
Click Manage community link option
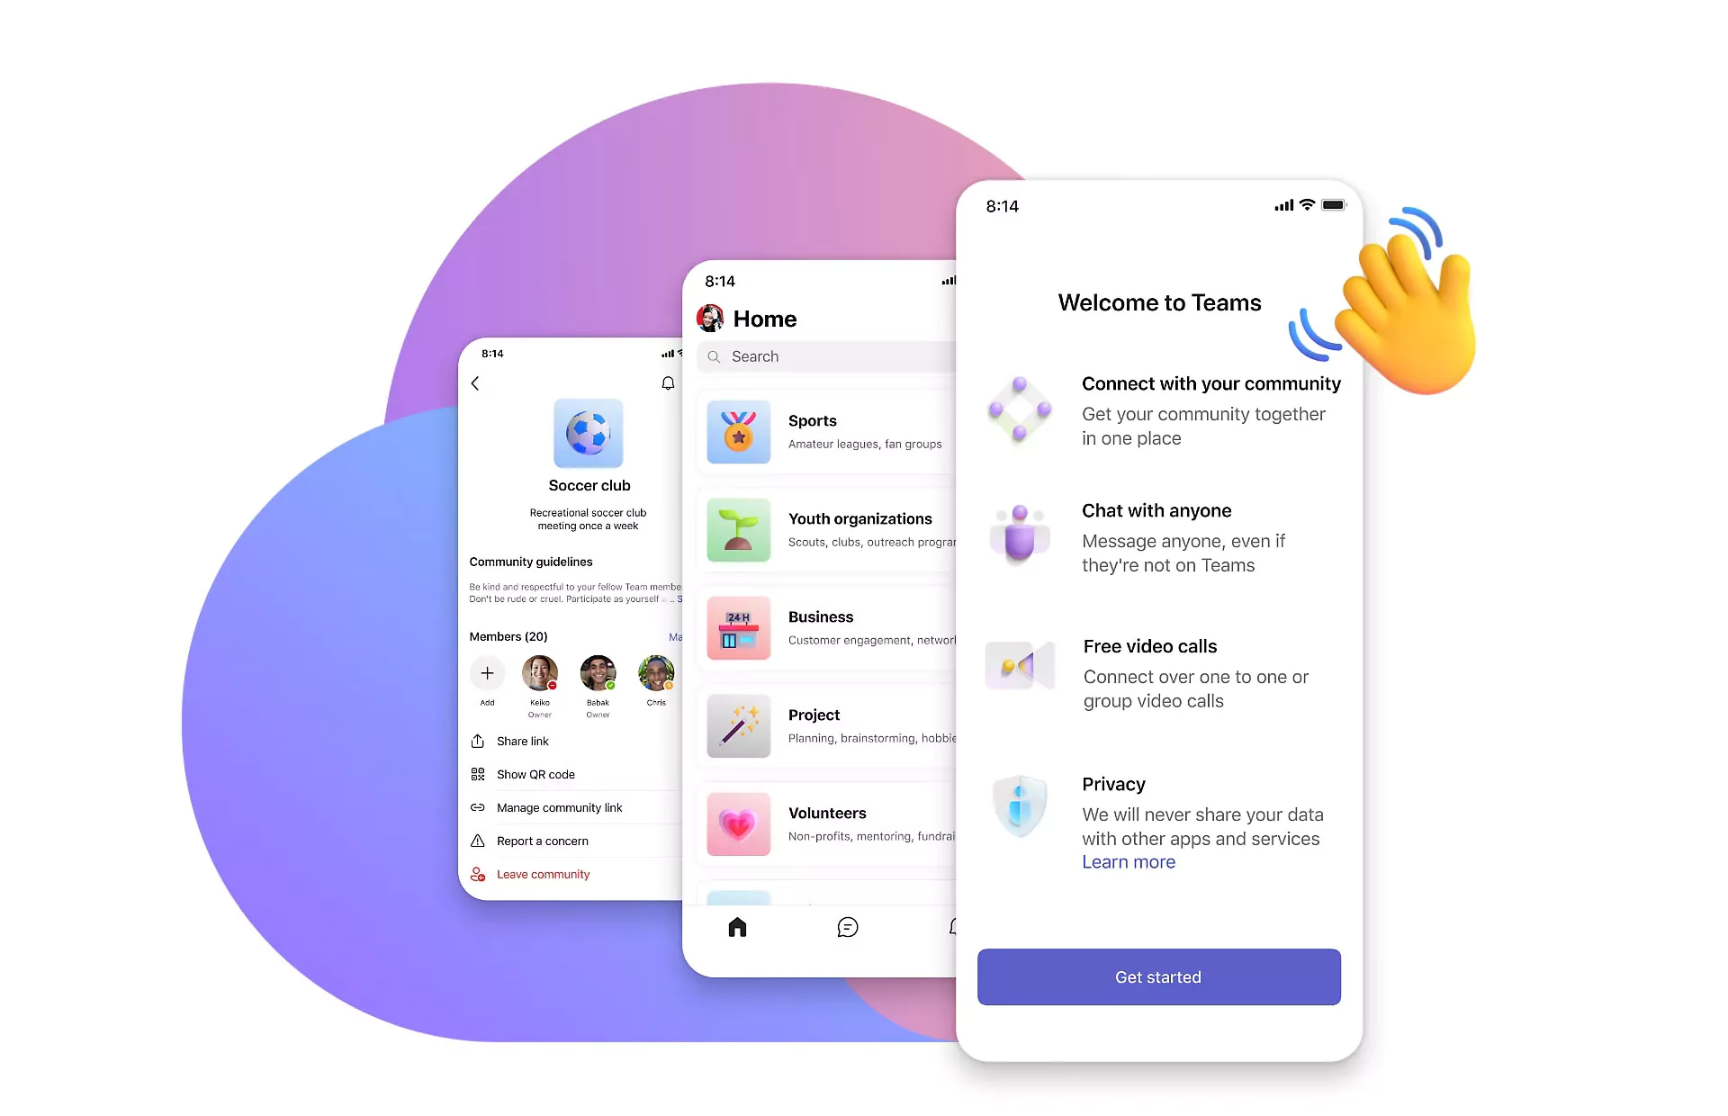click(561, 806)
